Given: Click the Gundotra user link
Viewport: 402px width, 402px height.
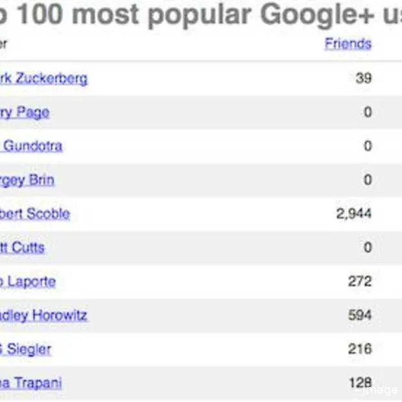Looking at the screenshot, I should click(32, 146).
